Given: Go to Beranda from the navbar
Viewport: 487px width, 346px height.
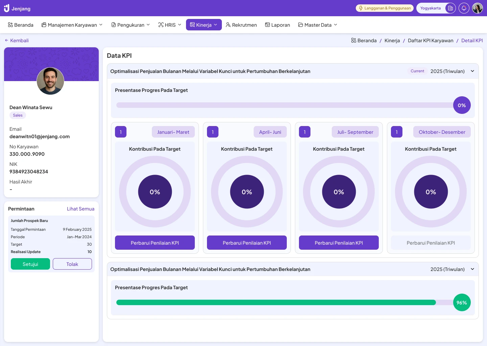Looking at the screenshot, I should [x=21, y=25].
